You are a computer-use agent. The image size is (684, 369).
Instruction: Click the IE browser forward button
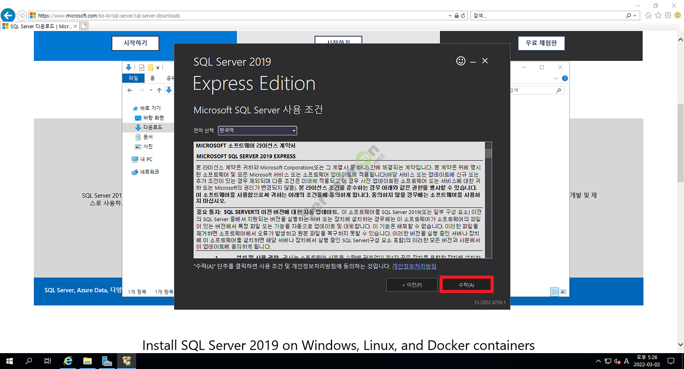[x=21, y=15]
